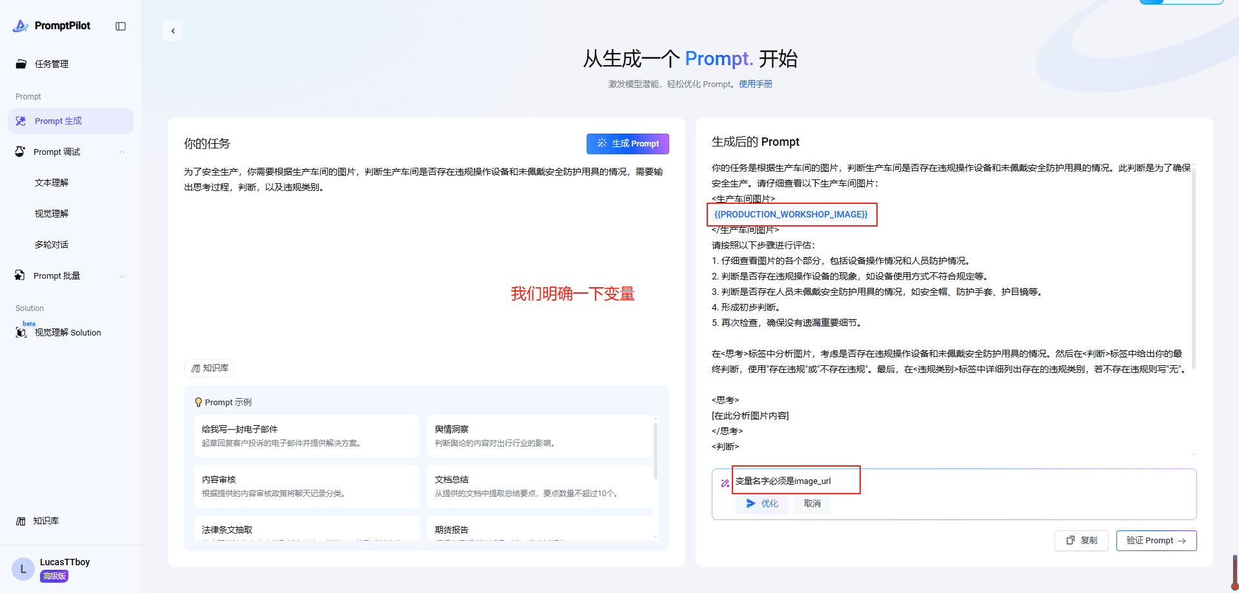This screenshot has height=593, width=1239.
Task: Open 多轮对话 debugging page
Action: click(52, 245)
